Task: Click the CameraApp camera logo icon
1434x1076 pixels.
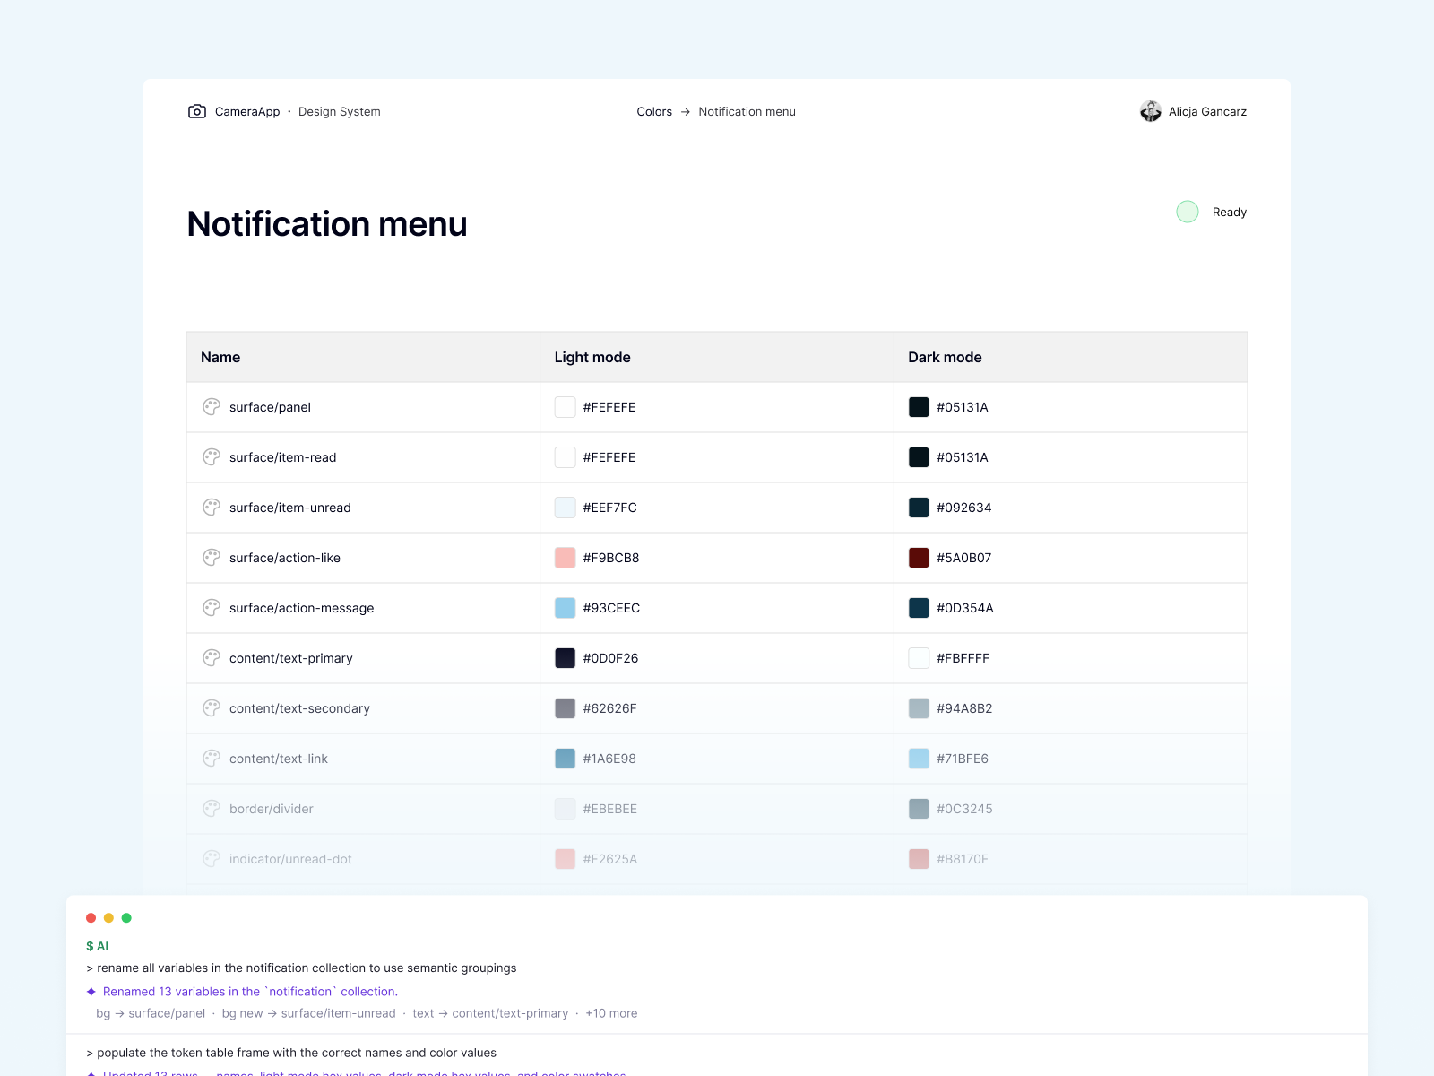Action: (197, 111)
